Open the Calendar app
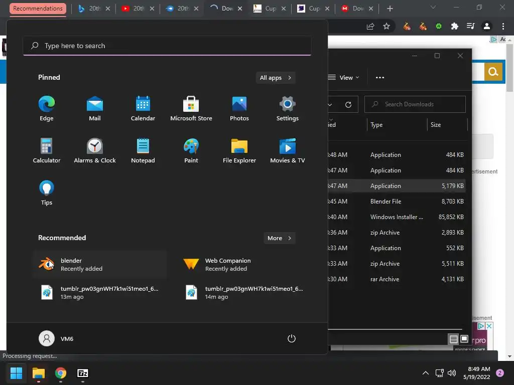The width and height of the screenshot is (514, 385). click(x=143, y=108)
